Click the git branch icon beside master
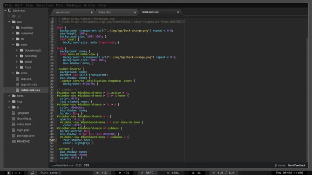 (x=275, y=165)
